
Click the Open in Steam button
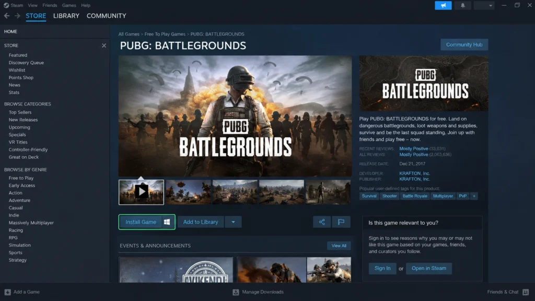[429, 268]
